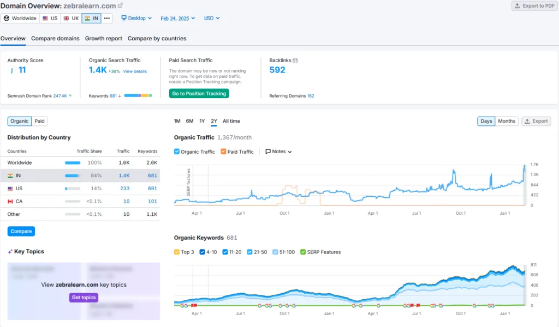Toggle the Organic Traffic checkbox
The width and height of the screenshot is (559, 327).
(x=177, y=152)
